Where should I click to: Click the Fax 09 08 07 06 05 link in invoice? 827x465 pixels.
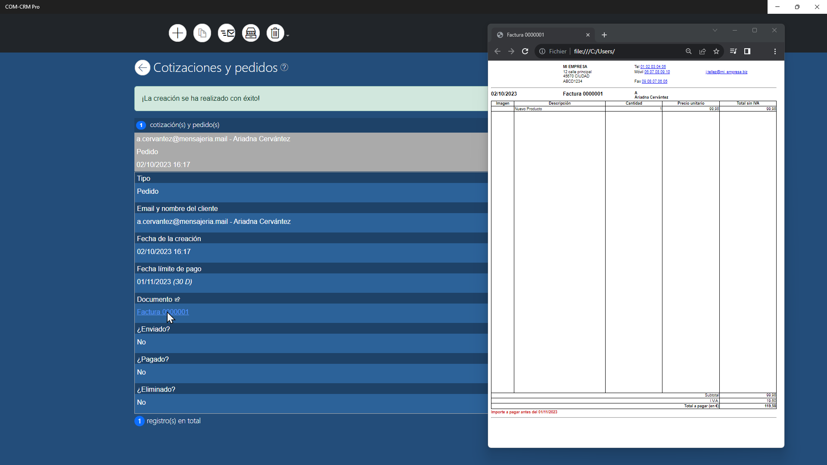coord(655,81)
